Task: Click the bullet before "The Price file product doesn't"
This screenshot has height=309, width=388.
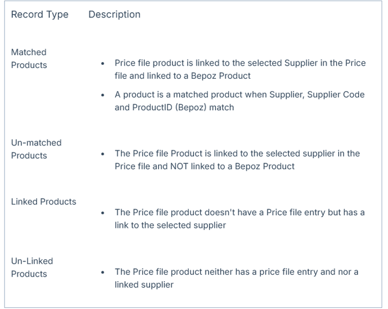Action: click(x=103, y=213)
